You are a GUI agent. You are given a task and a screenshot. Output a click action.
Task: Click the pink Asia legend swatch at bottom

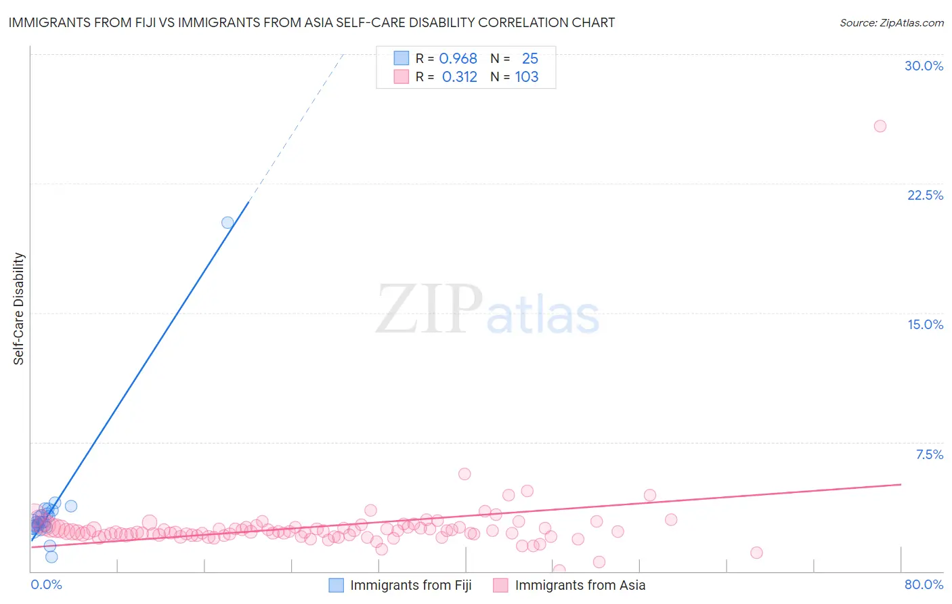(x=500, y=585)
